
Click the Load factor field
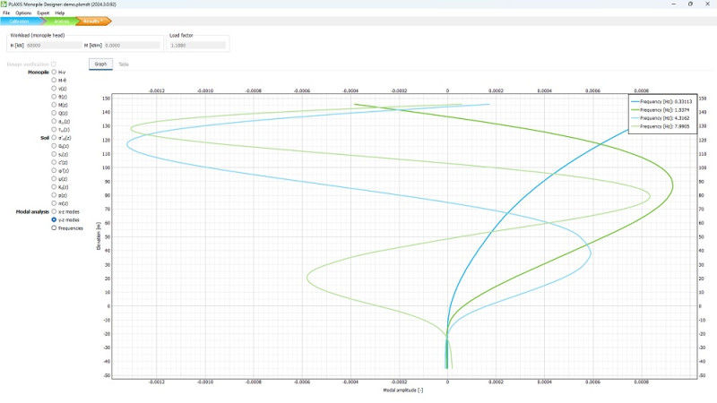tap(197, 46)
